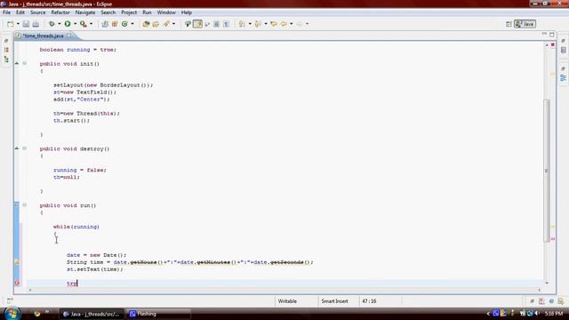Open Run configurations dropdown arrow

tap(75, 24)
